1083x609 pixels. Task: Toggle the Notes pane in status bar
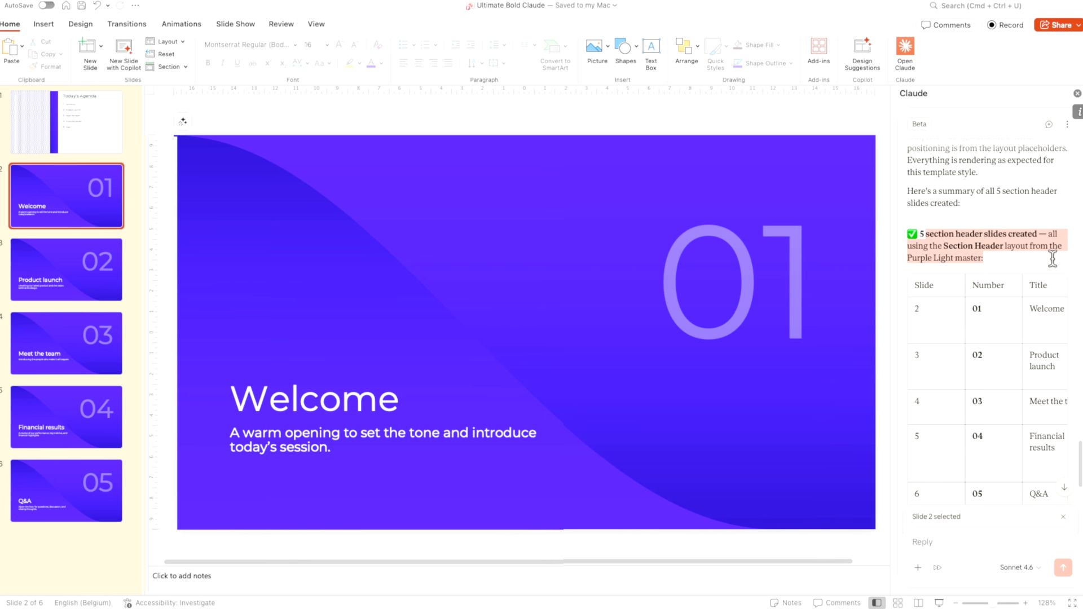point(786,603)
